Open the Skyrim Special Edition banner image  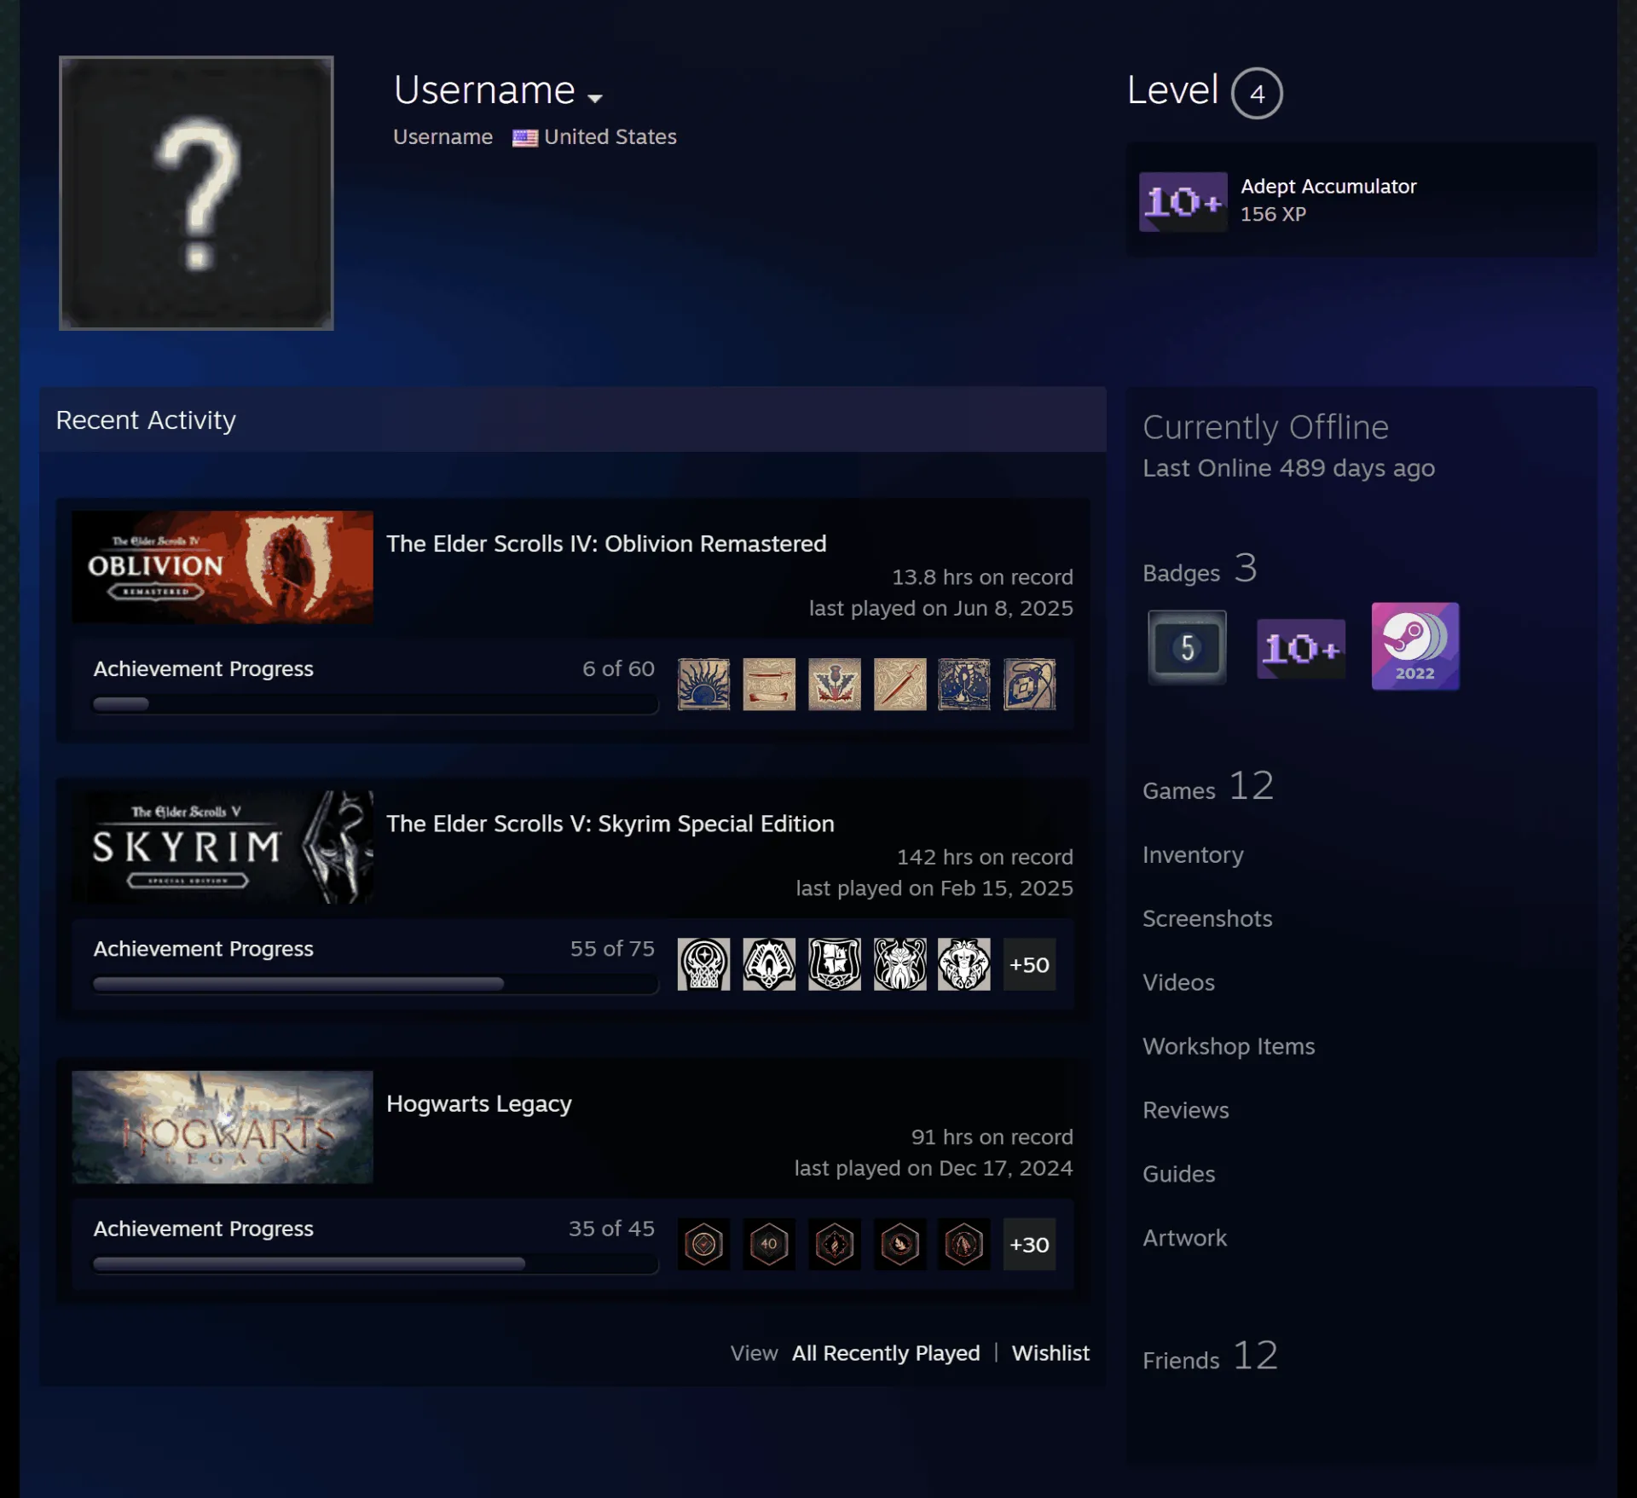[223, 847]
